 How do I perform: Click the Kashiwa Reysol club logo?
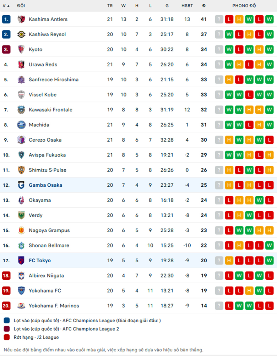point(21,34)
